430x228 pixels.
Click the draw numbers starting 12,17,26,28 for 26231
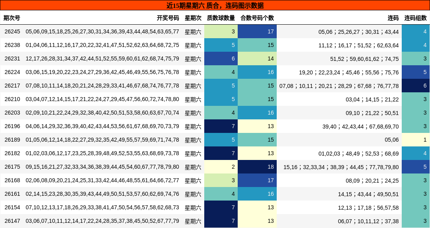(102, 58)
